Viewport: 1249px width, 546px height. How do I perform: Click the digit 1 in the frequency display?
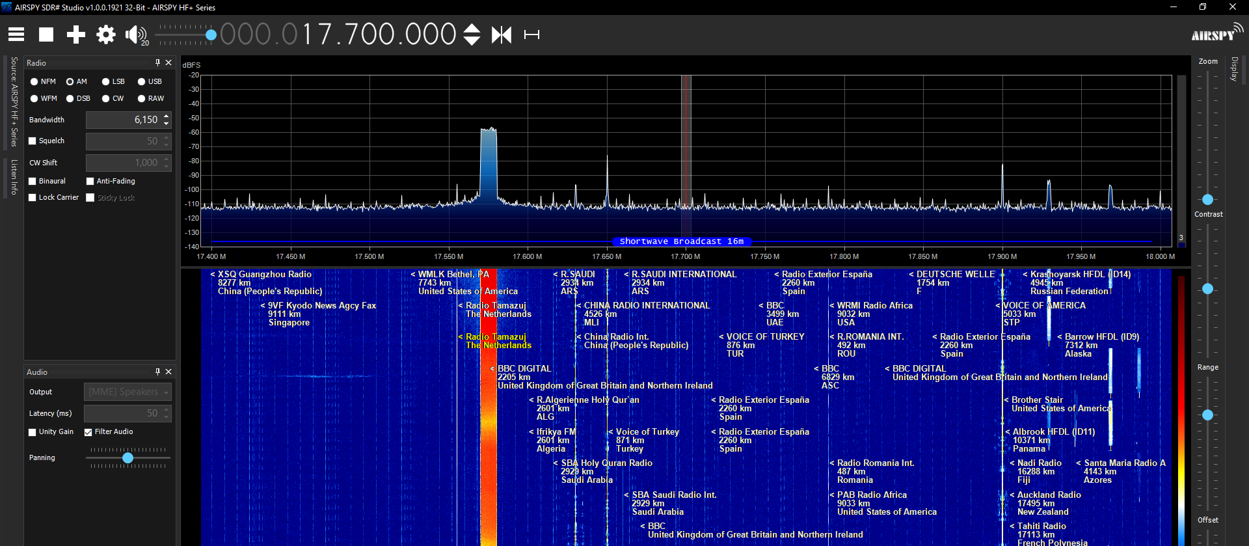pos(308,34)
